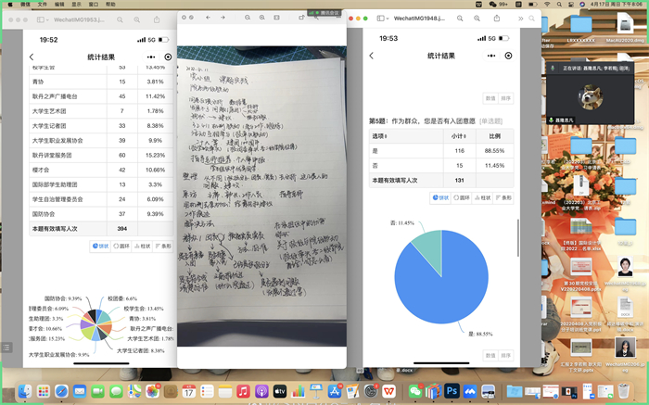This screenshot has height=405, width=649.
Task: Open Spotlight search in menu bar
Action: [x=559, y=4]
